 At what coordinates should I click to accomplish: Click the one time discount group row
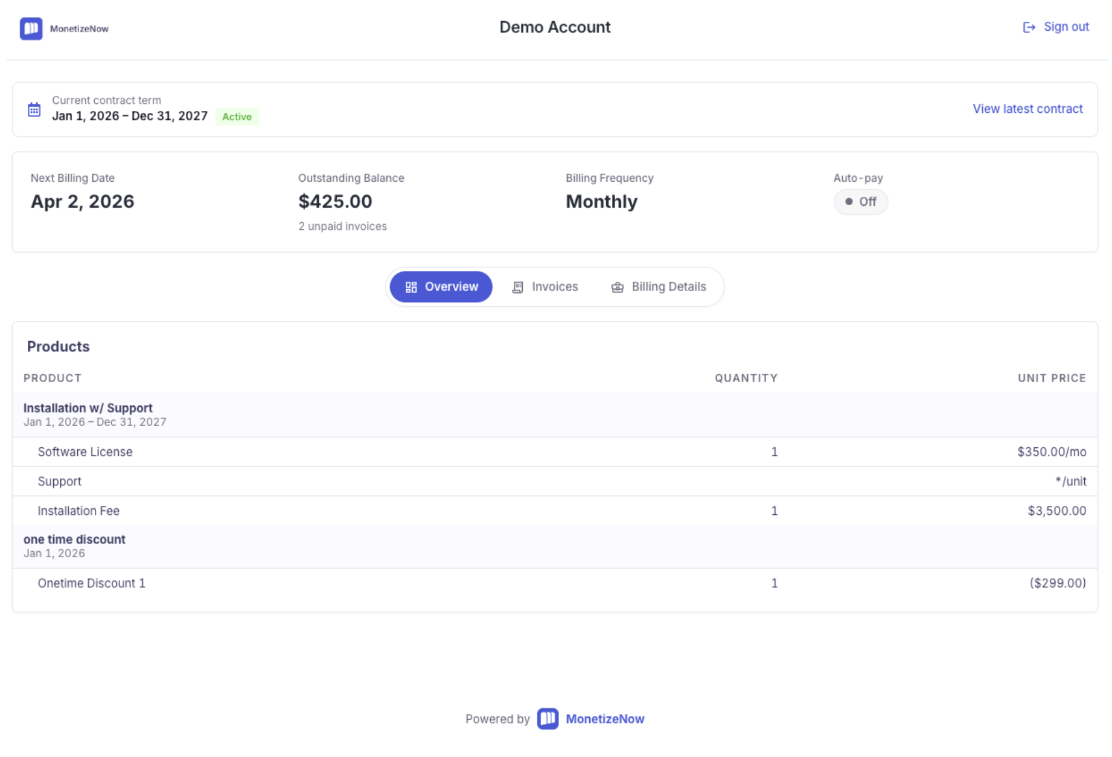(x=555, y=546)
